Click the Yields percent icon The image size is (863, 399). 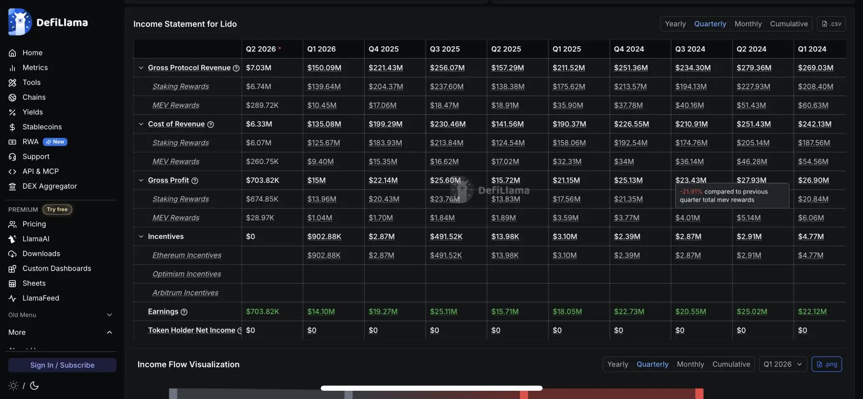coord(13,112)
